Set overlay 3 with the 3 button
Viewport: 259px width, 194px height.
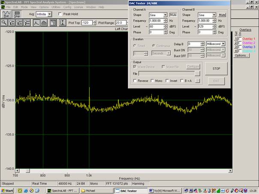[236, 47]
